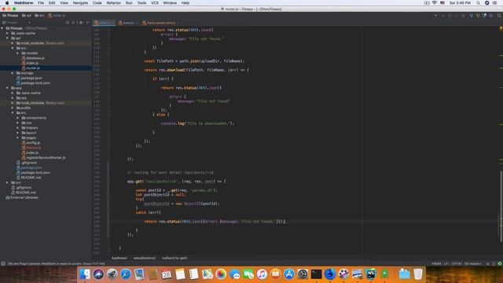Expand the storage folder

point(13,73)
